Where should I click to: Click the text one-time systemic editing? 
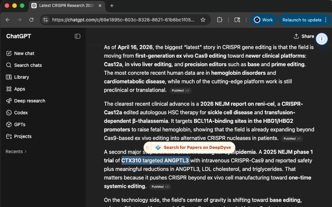pos(208,182)
